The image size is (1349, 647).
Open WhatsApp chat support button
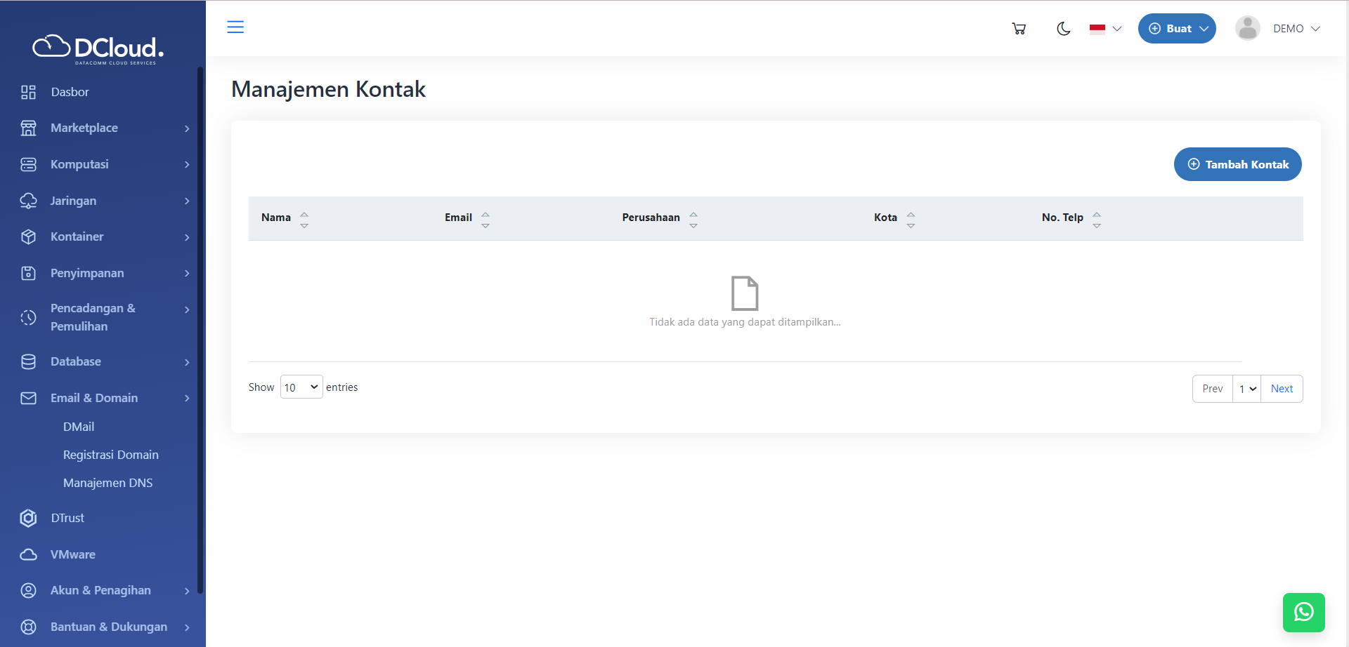click(1303, 612)
